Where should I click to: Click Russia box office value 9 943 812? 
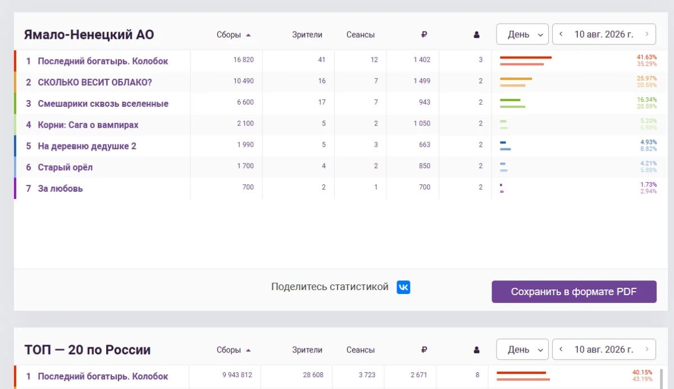coord(238,375)
